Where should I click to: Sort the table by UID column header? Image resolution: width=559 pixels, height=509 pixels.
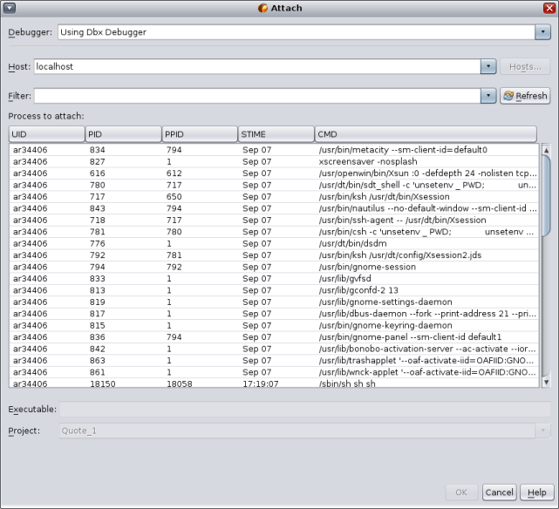tap(46, 134)
